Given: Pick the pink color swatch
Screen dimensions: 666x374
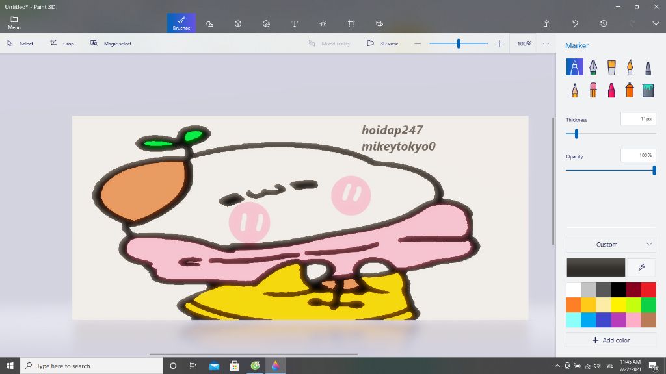Looking at the screenshot, I should (x=633, y=319).
